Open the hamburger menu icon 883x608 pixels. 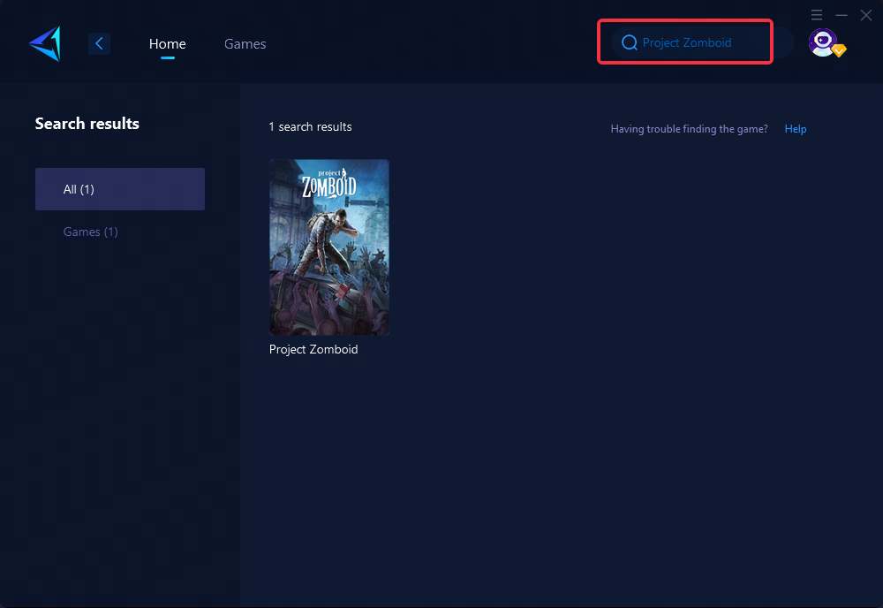pyautogui.click(x=817, y=15)
